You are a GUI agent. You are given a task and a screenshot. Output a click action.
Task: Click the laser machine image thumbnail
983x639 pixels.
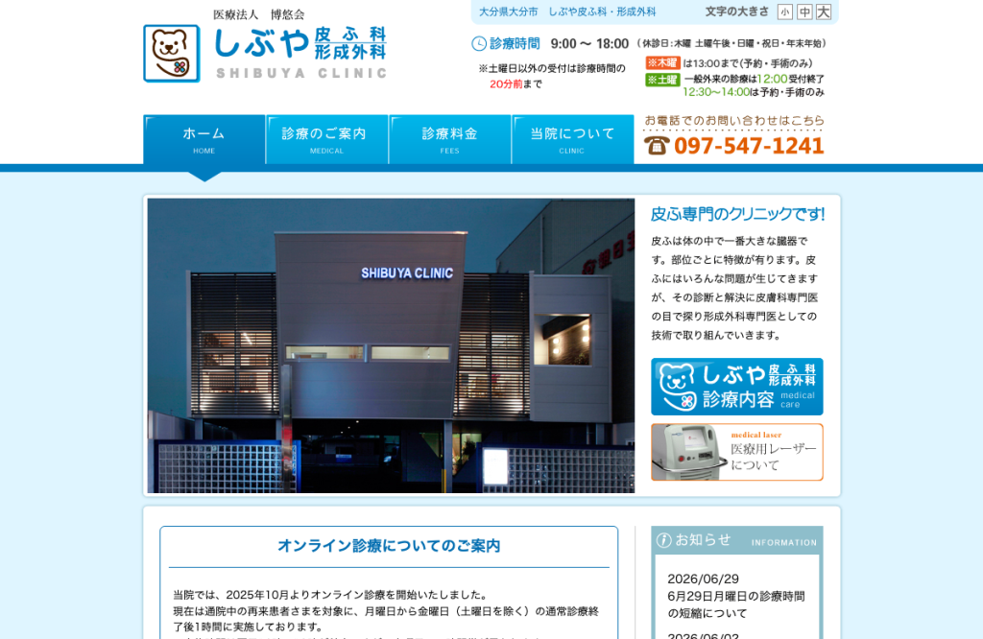click(689, 452)
